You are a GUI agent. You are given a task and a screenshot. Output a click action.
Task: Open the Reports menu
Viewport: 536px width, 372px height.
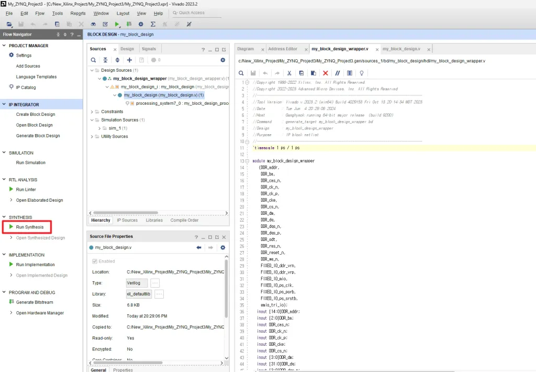pos(78,13)
